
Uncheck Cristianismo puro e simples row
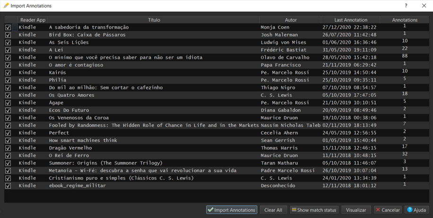point(8,178)
